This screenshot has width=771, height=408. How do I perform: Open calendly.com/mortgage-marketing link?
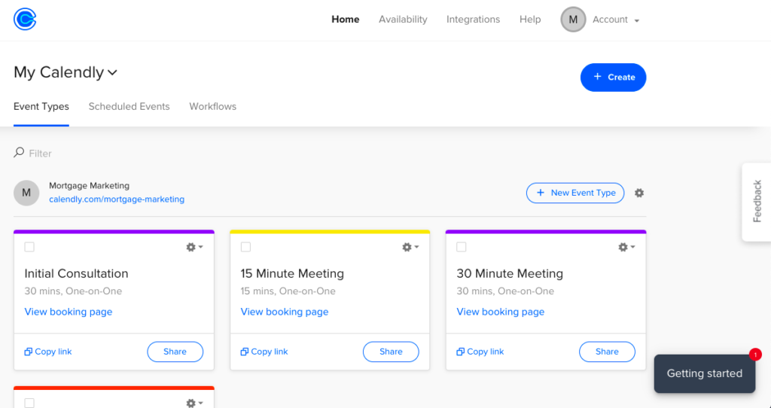point(117,199)
